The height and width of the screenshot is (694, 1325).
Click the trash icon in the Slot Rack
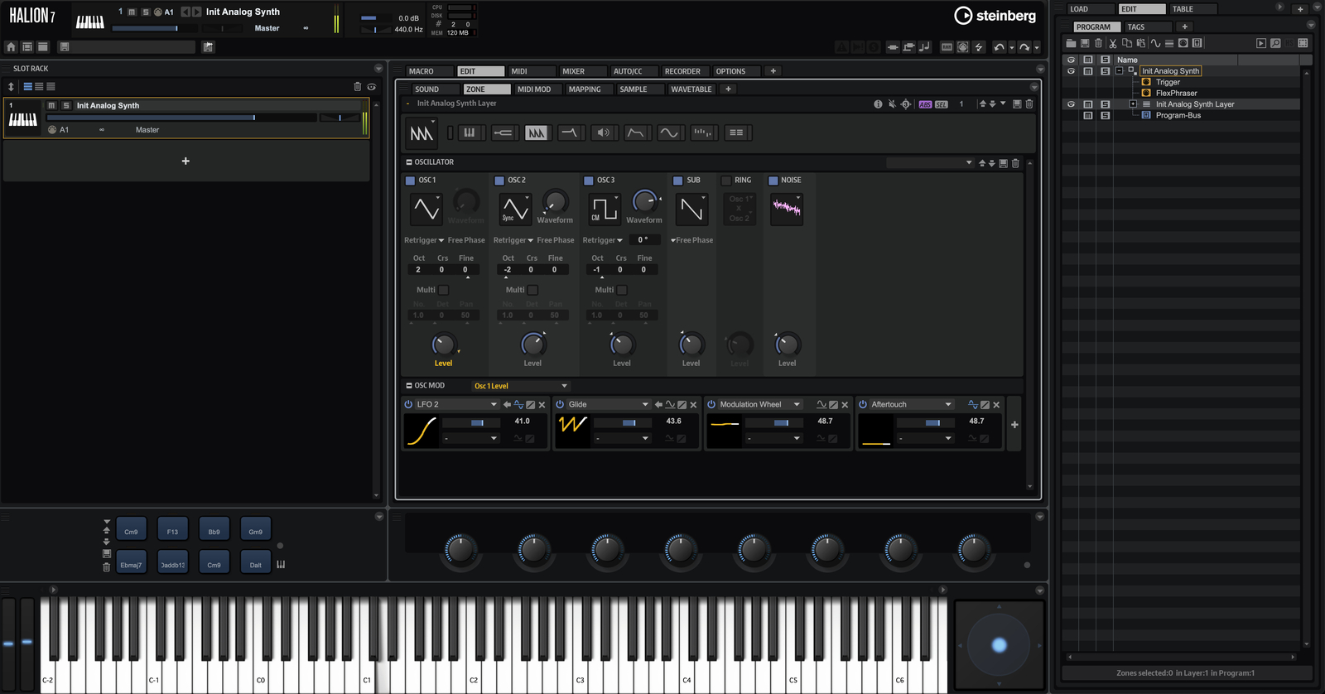tap(357, 86)
